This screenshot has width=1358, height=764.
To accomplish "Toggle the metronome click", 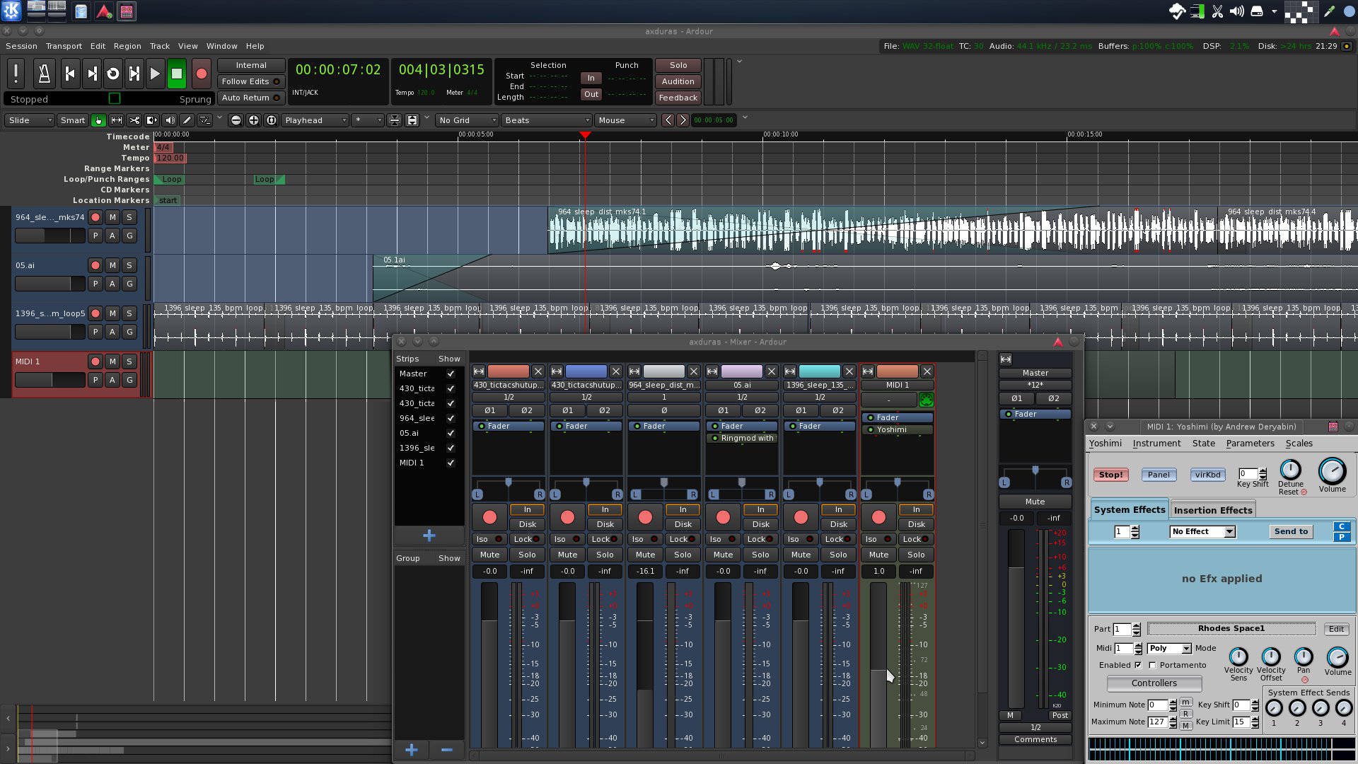I will pyautogui.click(x=43, y=73).
